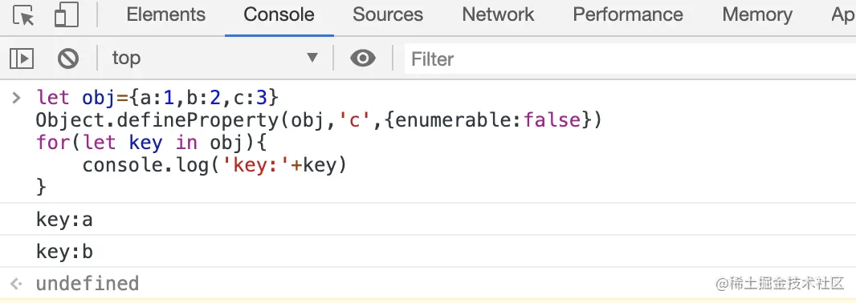The height and width of the screenshot is (303, 856).
Task: Click the undefined result line
Action: (x=88, y=284)
